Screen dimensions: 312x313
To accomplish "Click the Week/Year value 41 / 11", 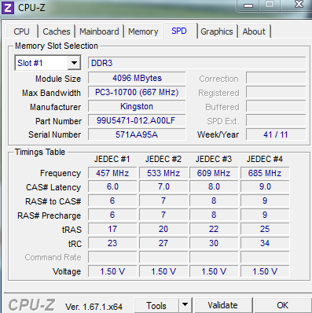I will point(276,134).
